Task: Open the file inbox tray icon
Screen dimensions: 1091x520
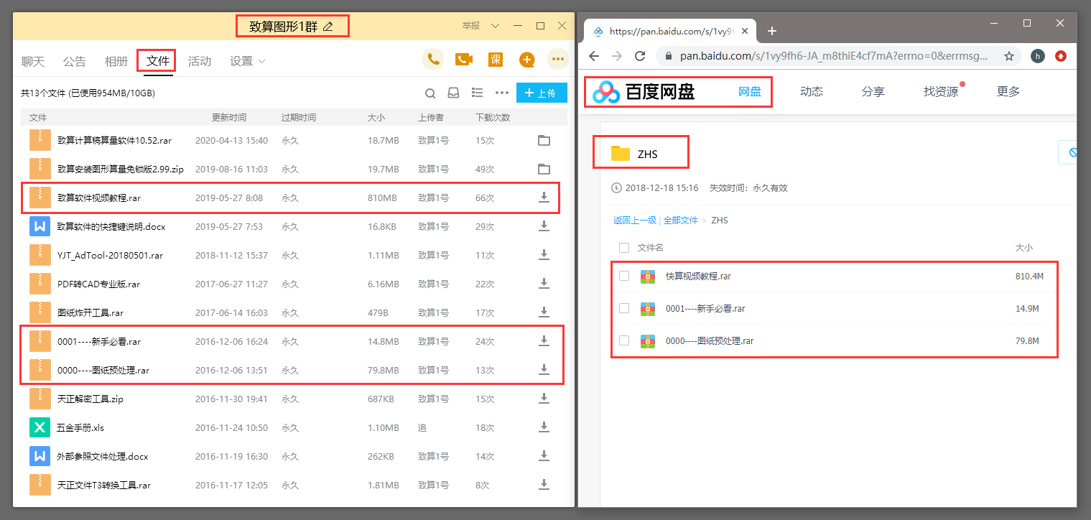Action: [x=453, y=93]
